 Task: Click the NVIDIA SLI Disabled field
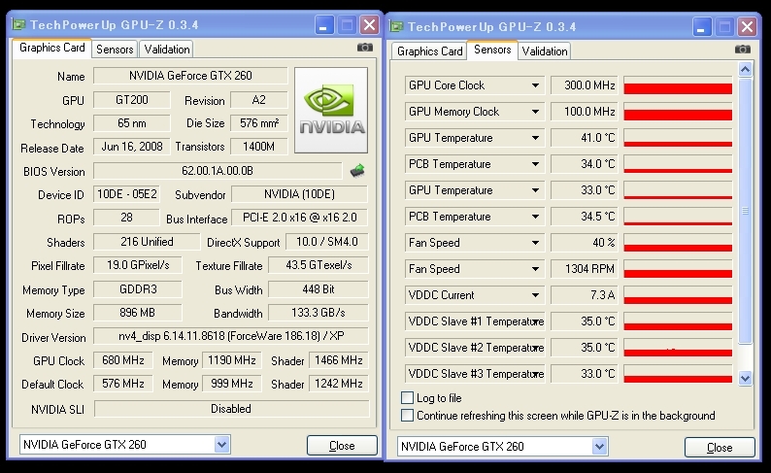pyautogui.click(x=231, y=409)
